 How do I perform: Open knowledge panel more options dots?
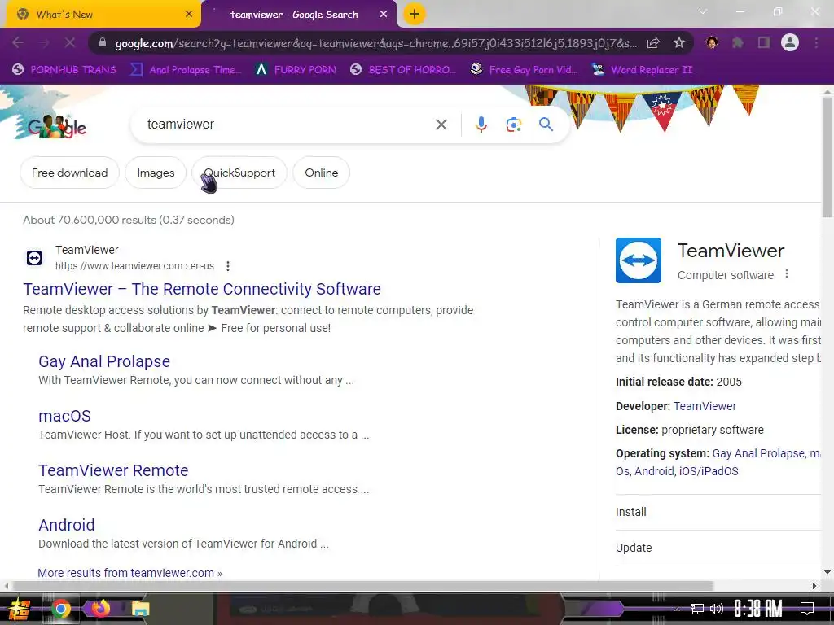787,274
